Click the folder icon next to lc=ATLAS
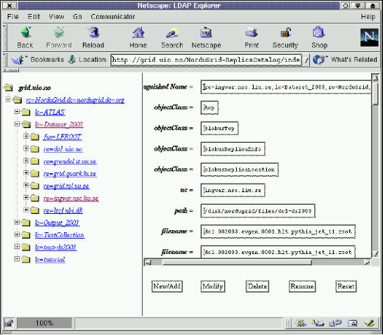This screenshot has height=335, width=383. click(x=26, y=113)
